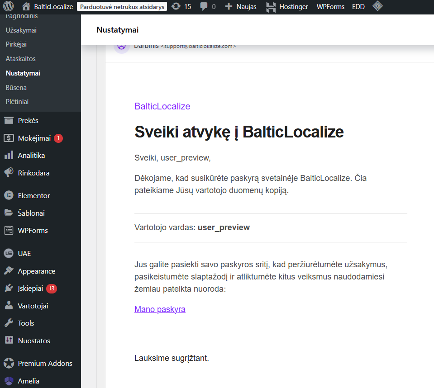Open Įskiepiai plugins menu
Screen dimensions: 434x388
pos(30,289)
